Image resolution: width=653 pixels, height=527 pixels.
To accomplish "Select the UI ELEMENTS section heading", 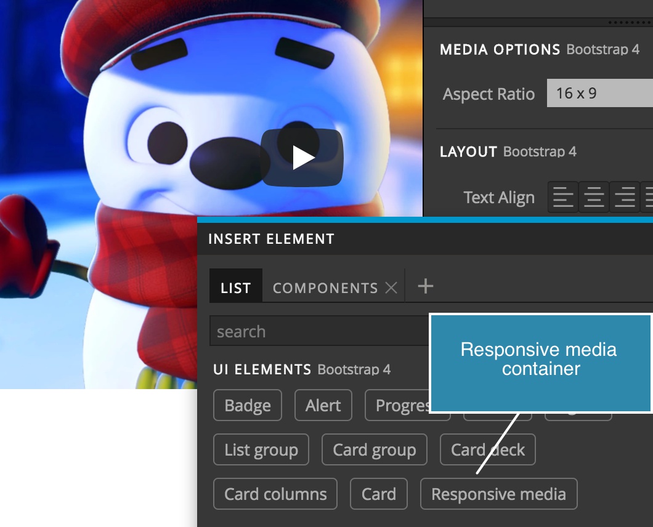I will pyautogui.click(x=262, y=369).
